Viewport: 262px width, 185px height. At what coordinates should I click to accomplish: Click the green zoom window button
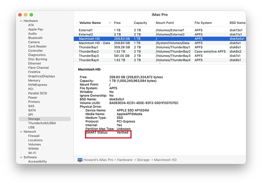tap(31, 15)
